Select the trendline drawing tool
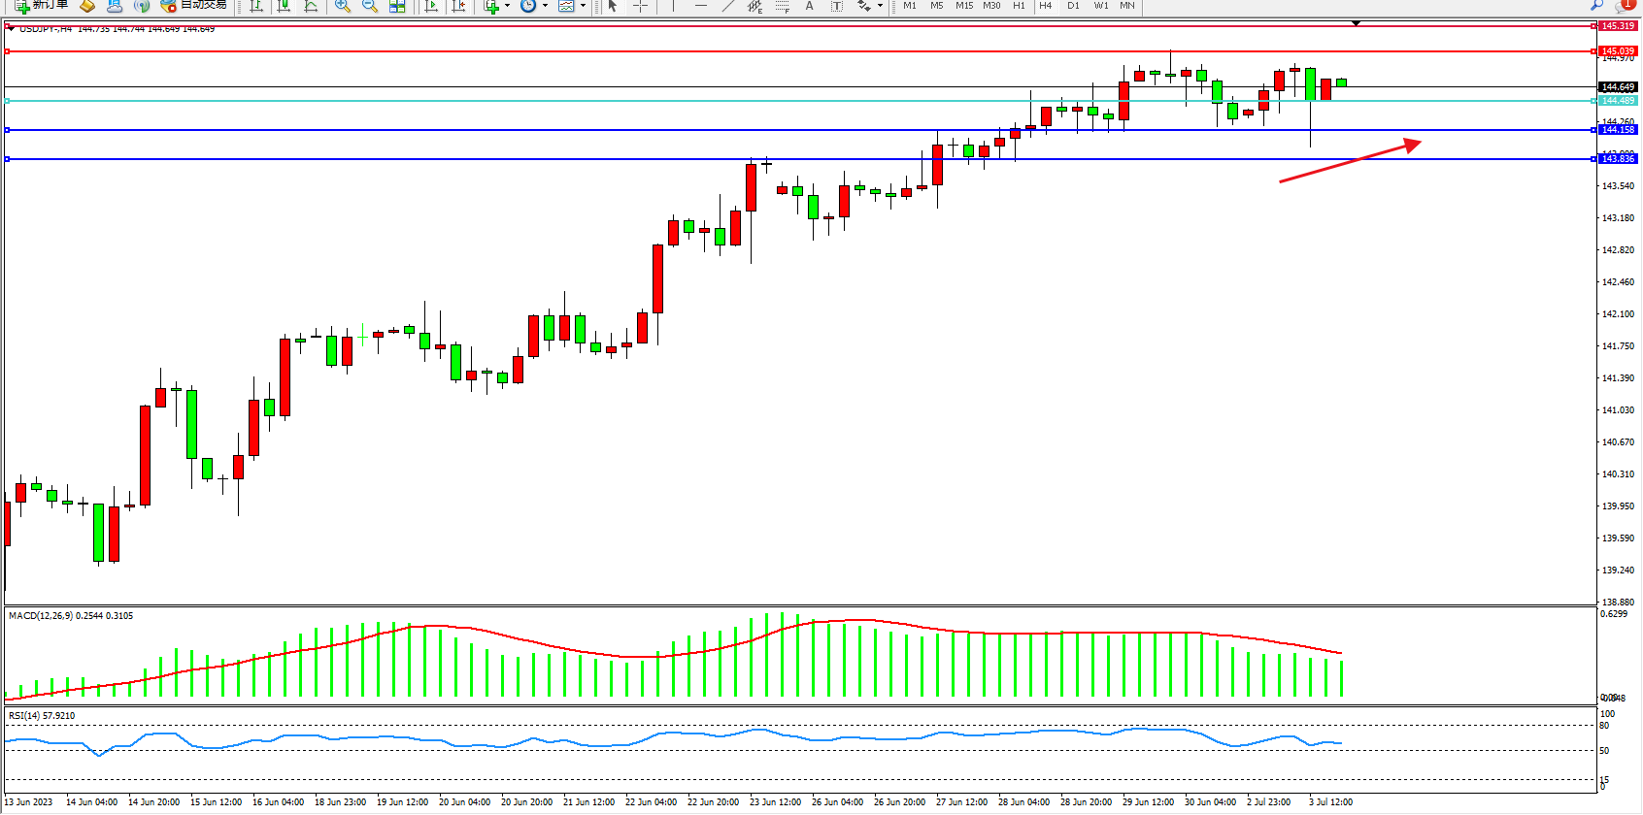The width and height of the screenshot is (1643, 815). 728,6
